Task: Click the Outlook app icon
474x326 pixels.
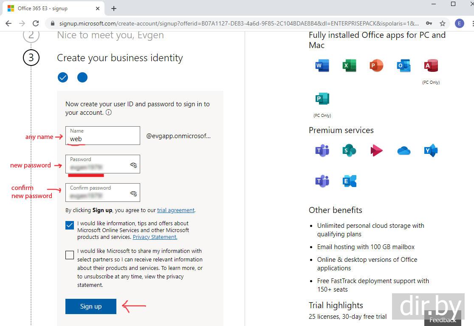Action: [x=403, y=65]
